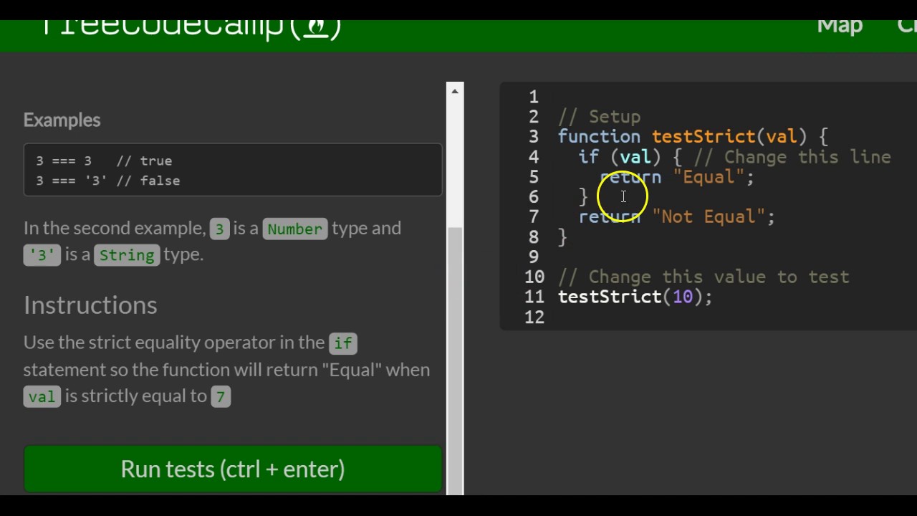Click the 'Instructions' heading
Screen dimensions: 917x516
(90, 305)
